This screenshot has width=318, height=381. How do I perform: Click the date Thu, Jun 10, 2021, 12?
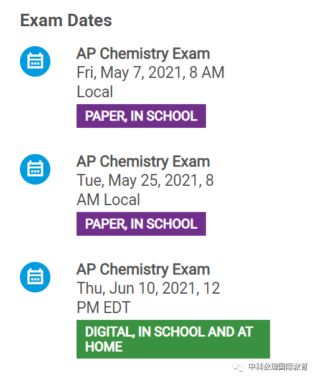[x=148, y=288]
